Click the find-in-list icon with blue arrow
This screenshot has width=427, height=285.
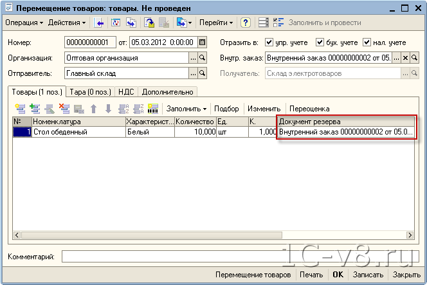pyautogui.click(x=98, y=23)
